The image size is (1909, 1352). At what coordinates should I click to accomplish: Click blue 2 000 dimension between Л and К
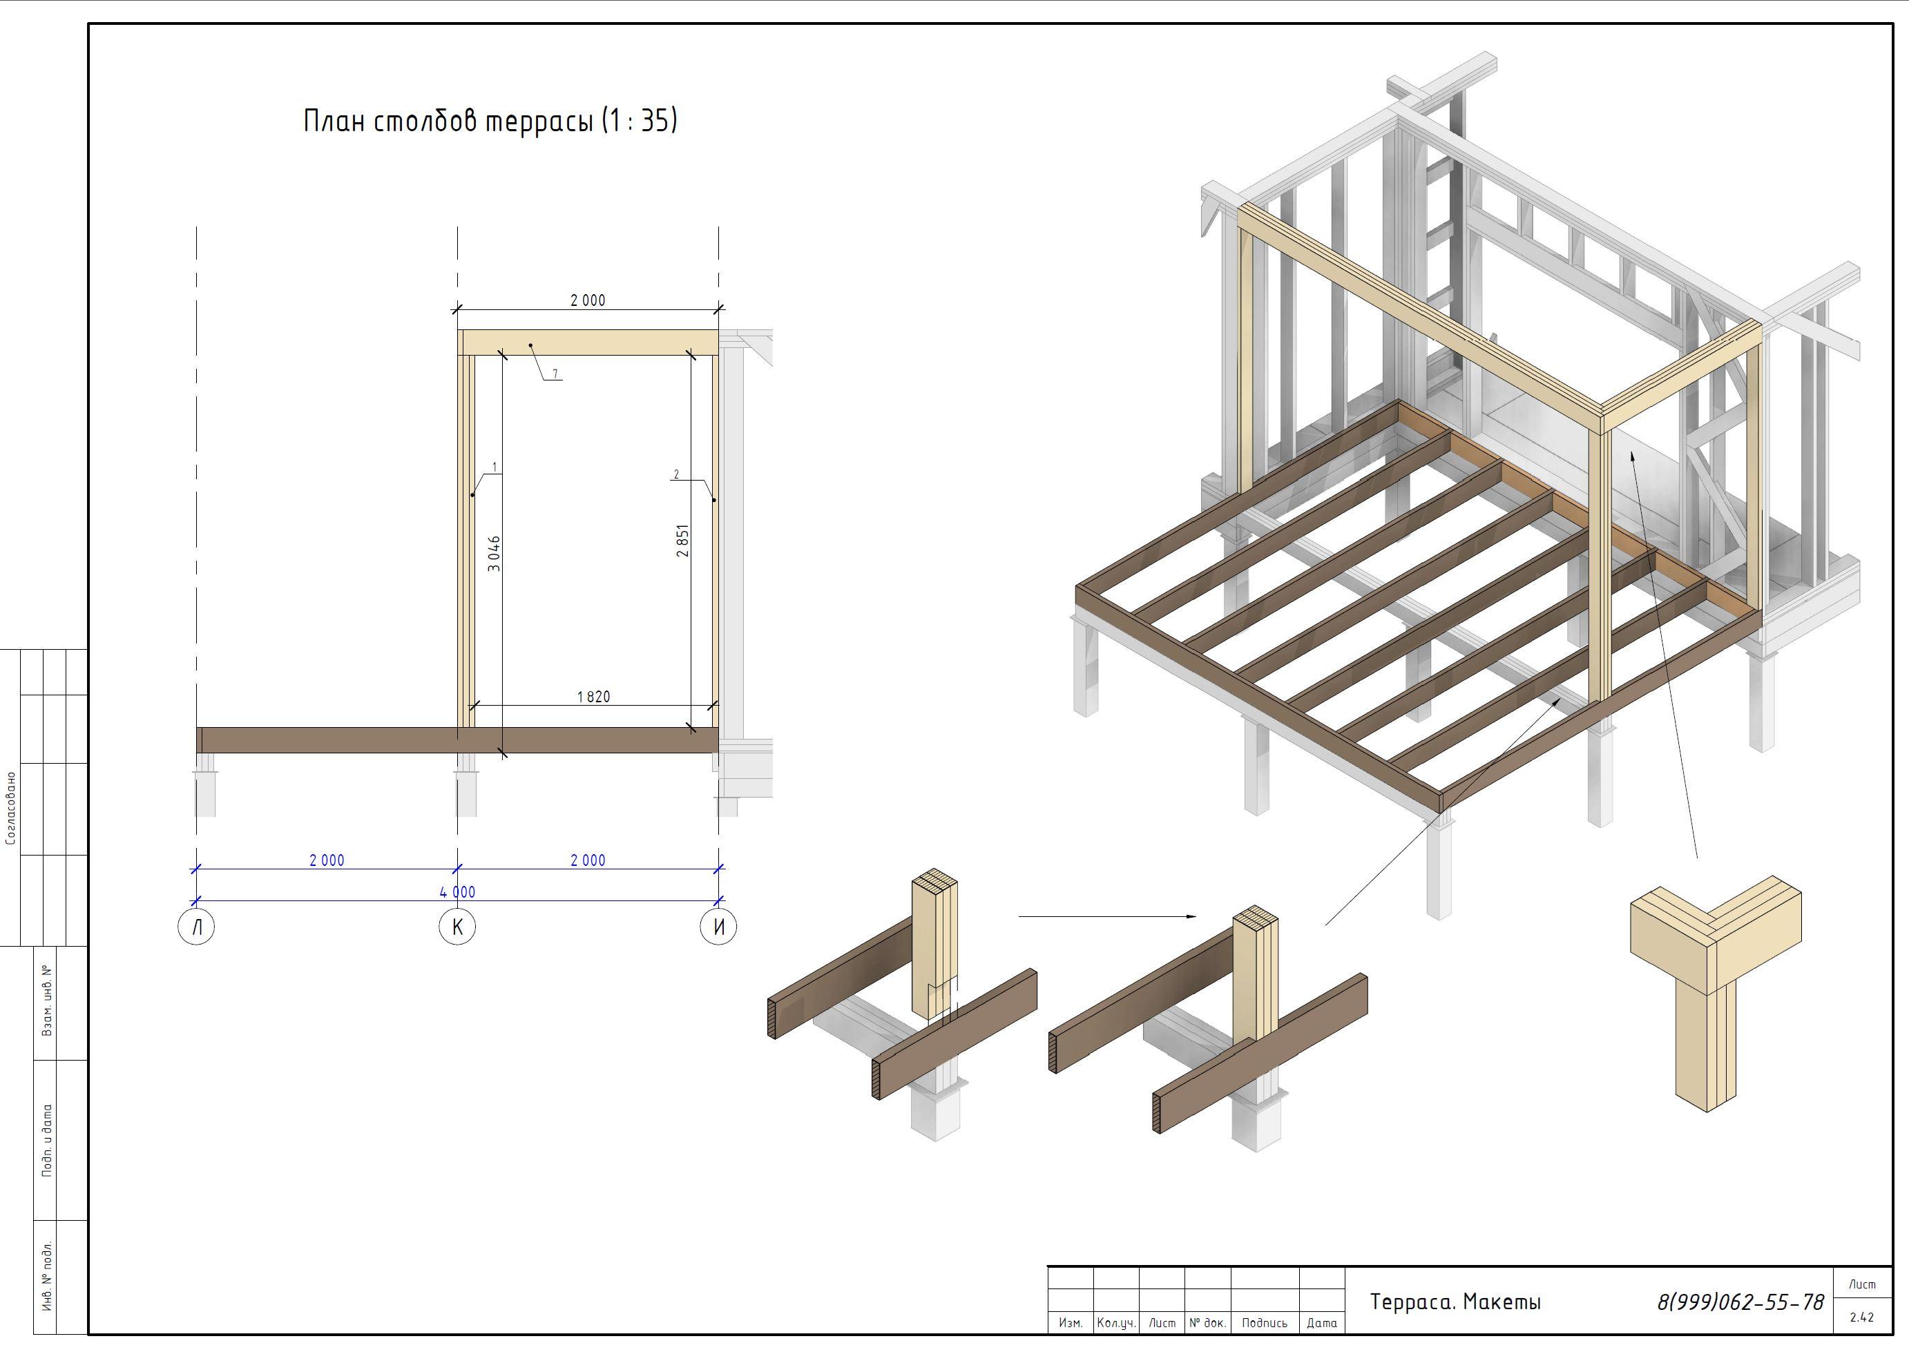coord(327,860)
